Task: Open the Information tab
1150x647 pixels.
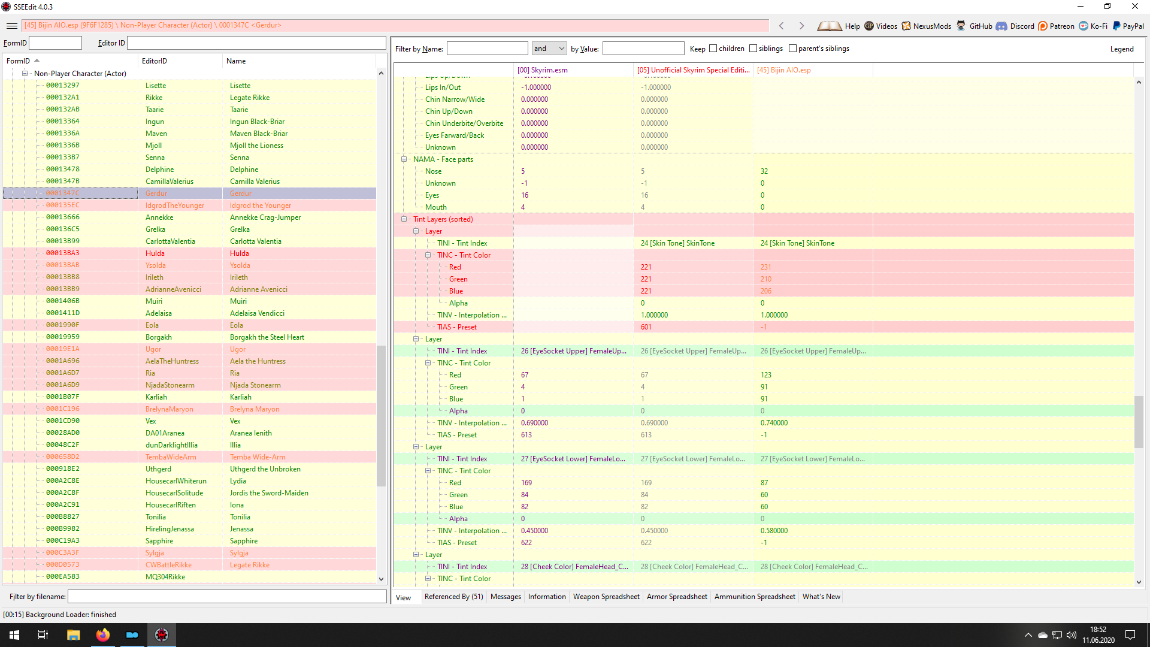Action: coord(547,597)
